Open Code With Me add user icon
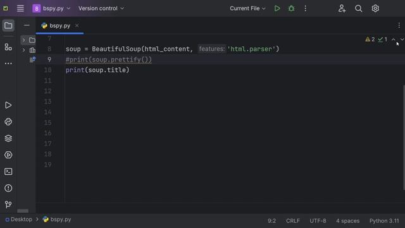Screen dimensions: 405x228 point(342,8)
